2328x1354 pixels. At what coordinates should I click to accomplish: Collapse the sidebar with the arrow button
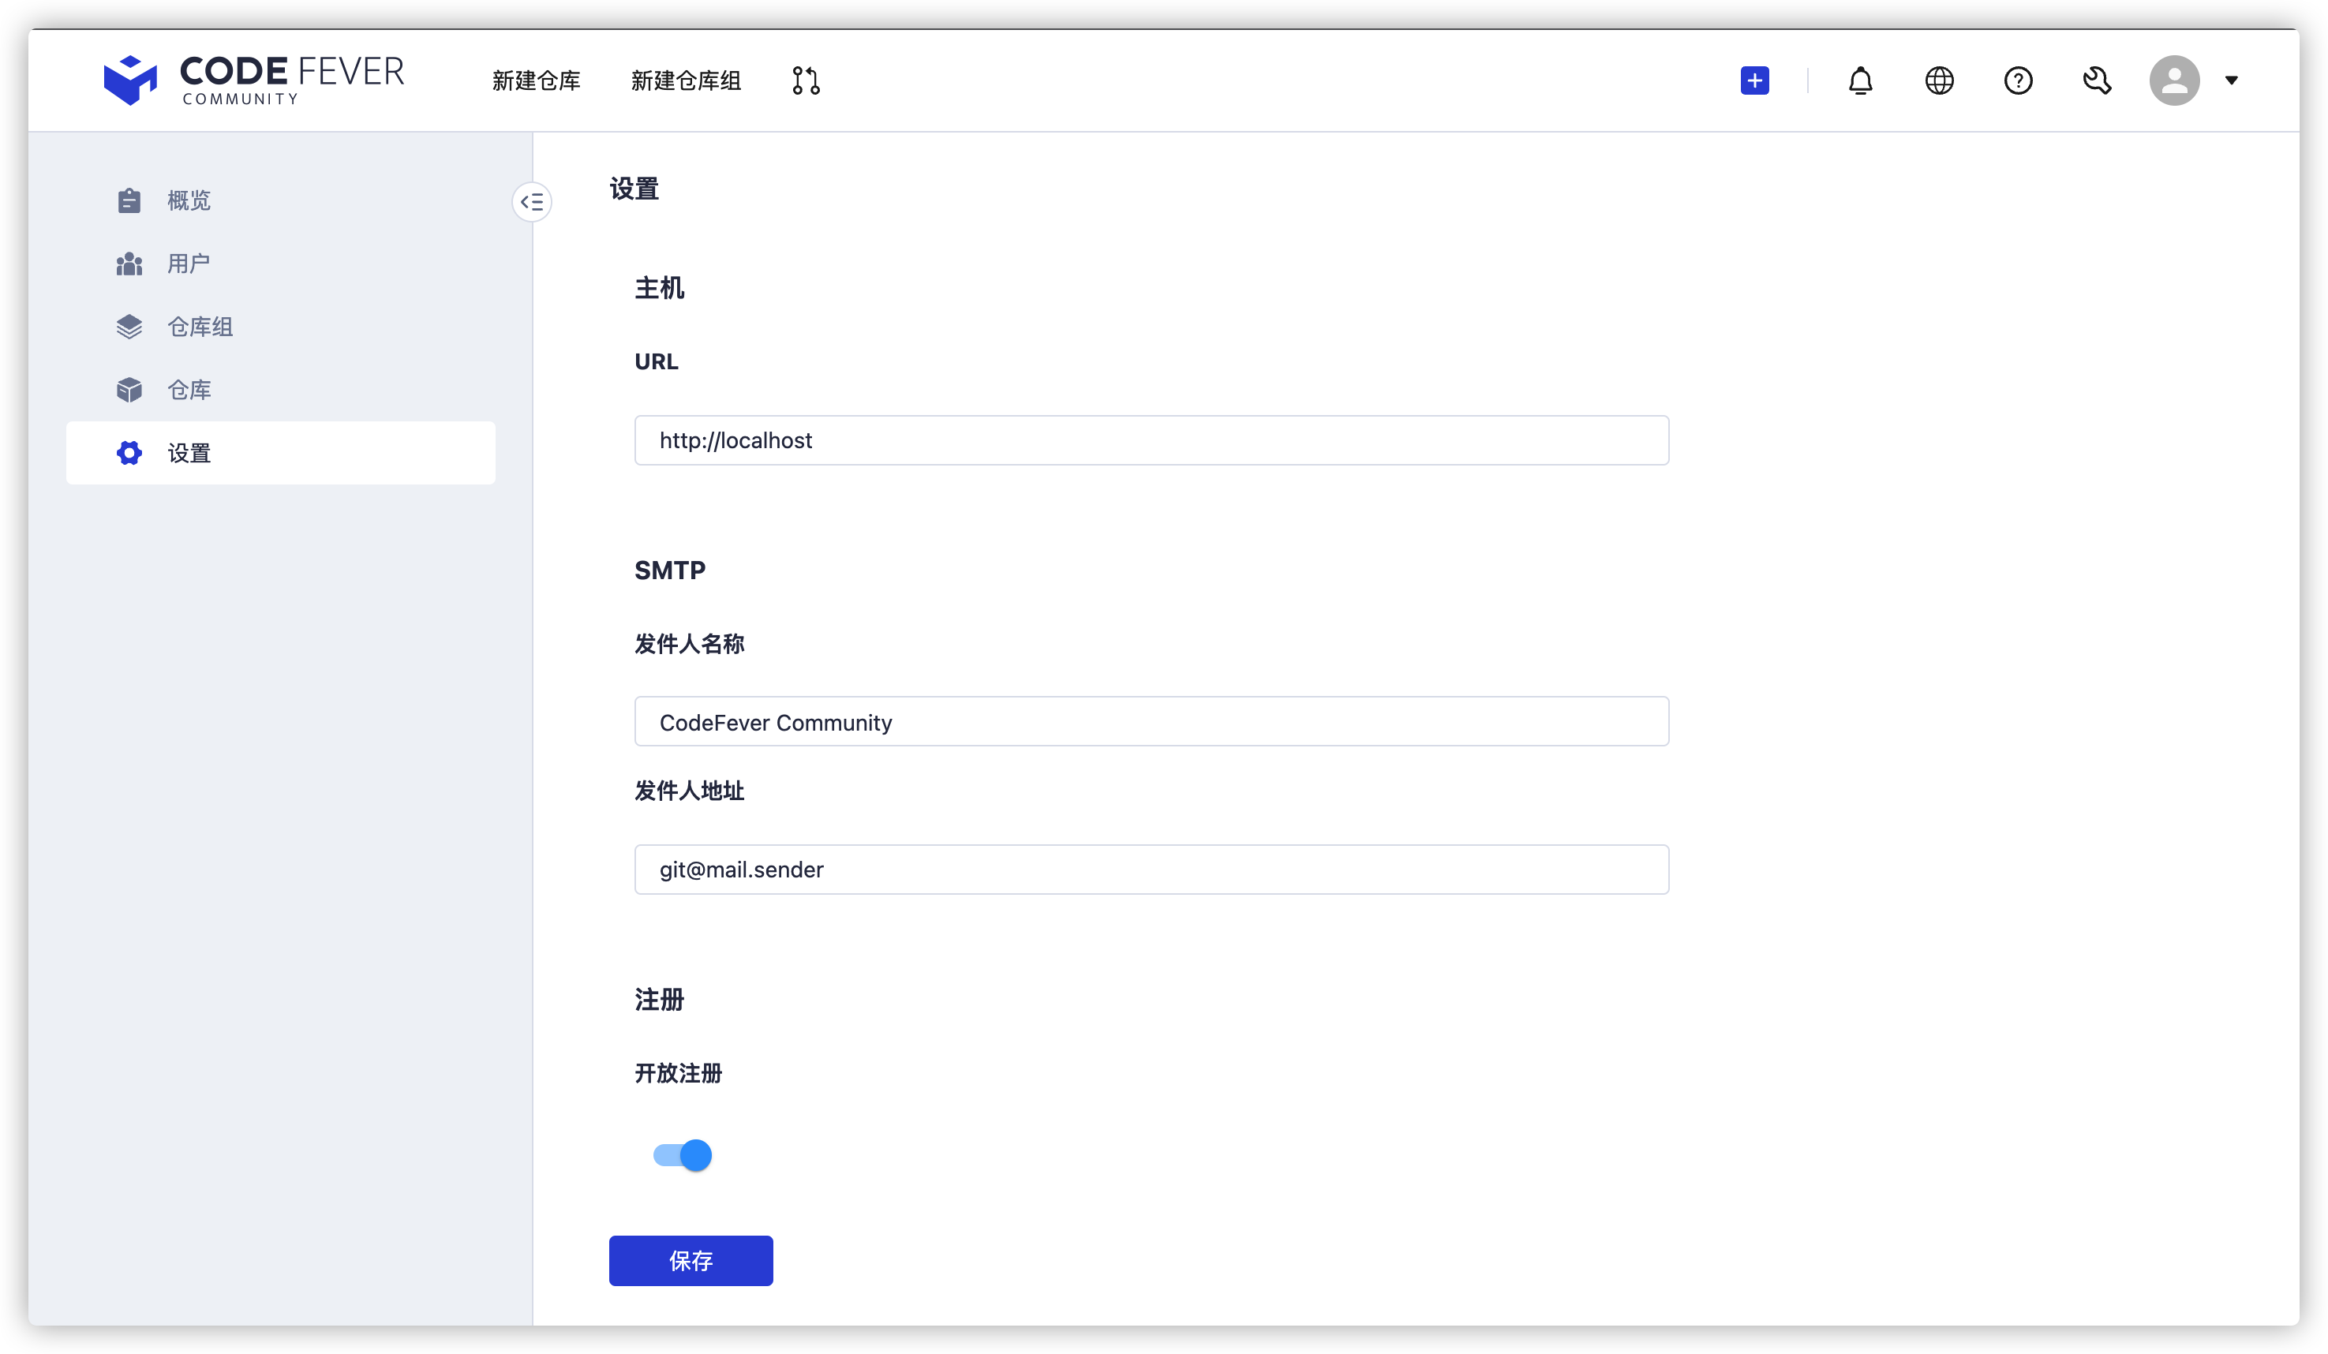tap(532, 201)
